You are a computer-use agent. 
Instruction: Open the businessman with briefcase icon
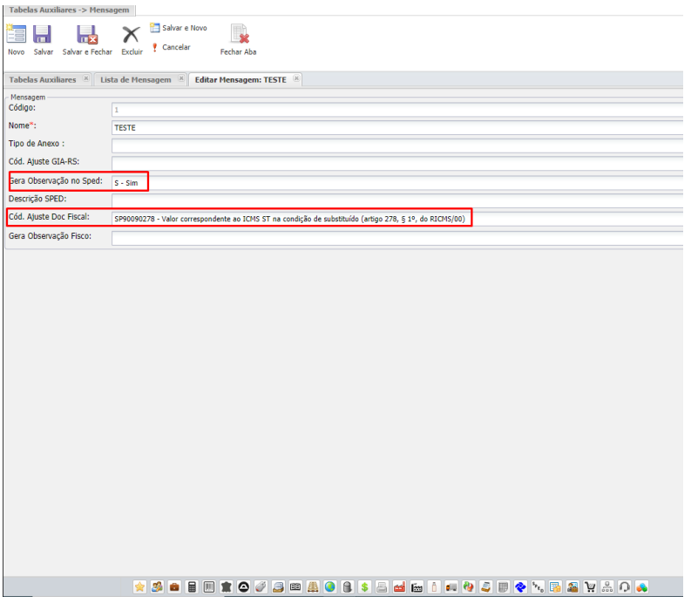pyautogui.click(x=573, y=587)
